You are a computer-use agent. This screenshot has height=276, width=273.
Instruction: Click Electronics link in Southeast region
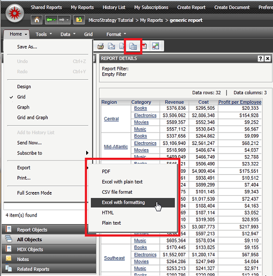(145, 255)
